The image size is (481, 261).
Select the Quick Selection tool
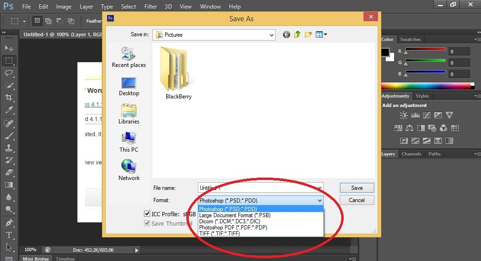pyautogui.click(x=9, y=85)
